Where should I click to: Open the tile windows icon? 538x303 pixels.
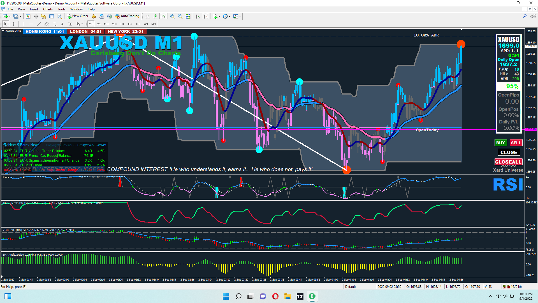[188, 16]
